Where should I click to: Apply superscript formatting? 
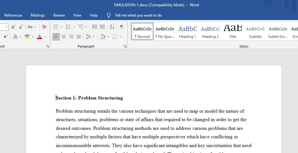click(x=6, y=37)
